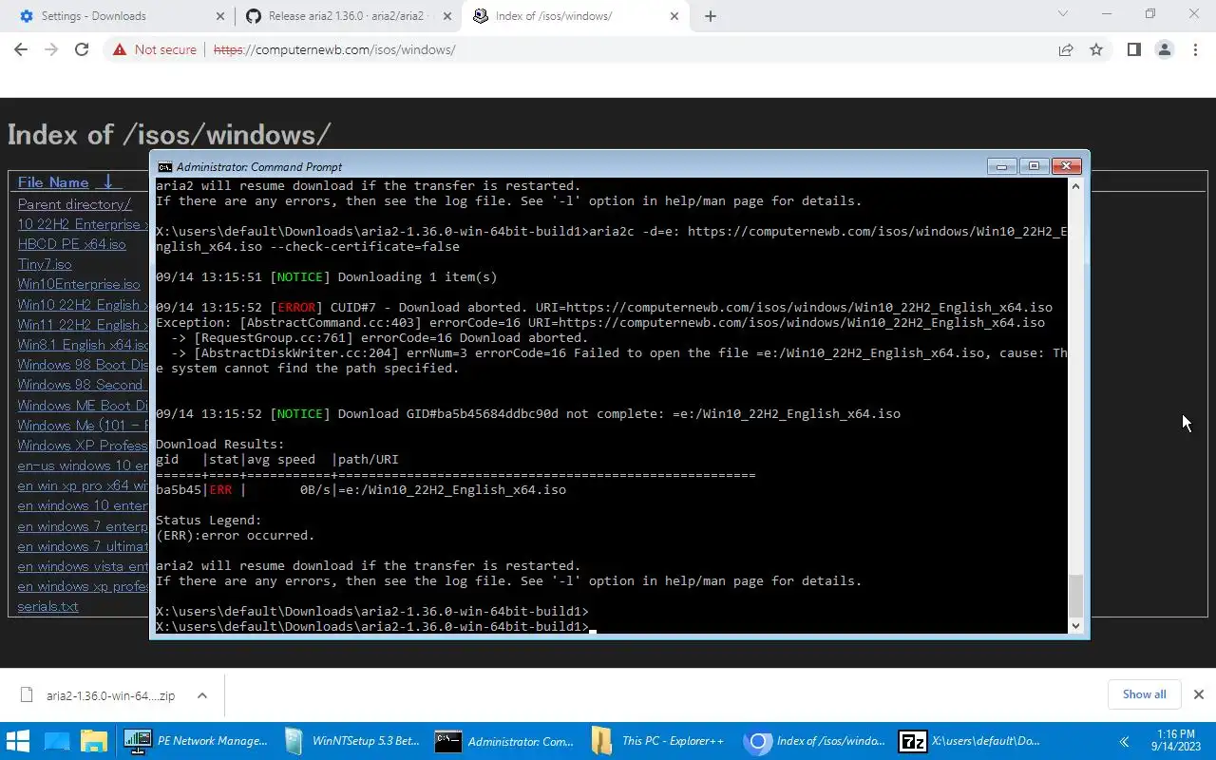Sort by File Name column header
1216x760 pixels.
point(53,182)
